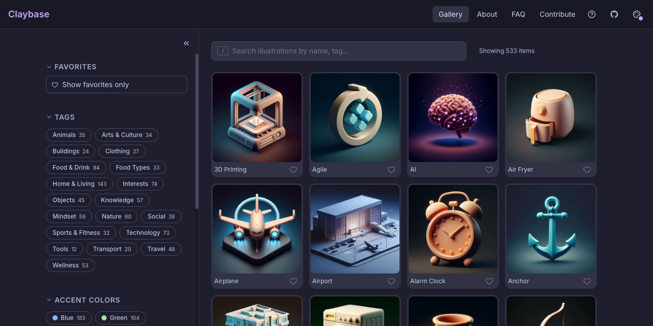The width and height of the screenshot is (653, 326).
Task: Favorite the Air Fryer illustration heart
Action: [587, 170]
